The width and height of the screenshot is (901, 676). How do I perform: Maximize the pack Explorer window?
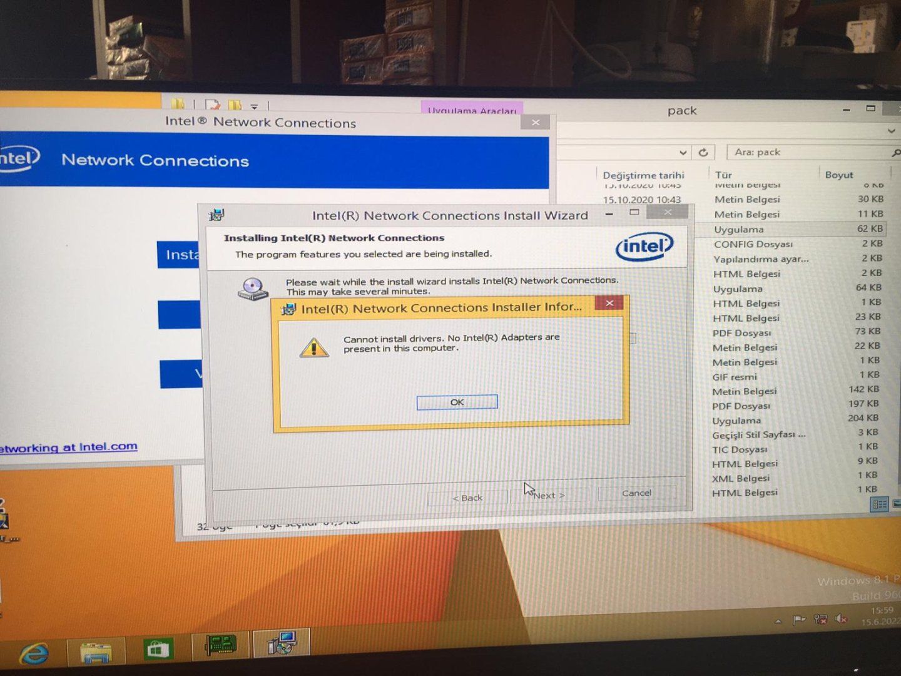(870, 108)
